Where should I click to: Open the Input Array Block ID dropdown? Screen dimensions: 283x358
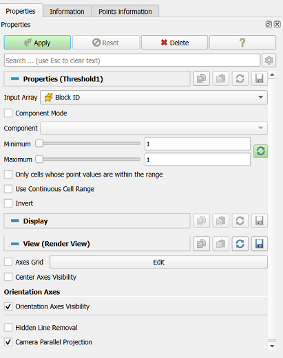(154, 98)
